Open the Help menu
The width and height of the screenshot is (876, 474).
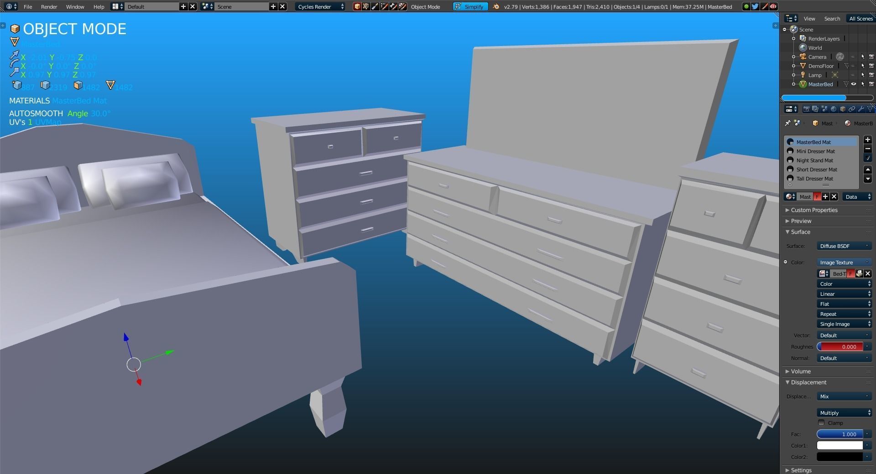point(99,6)
